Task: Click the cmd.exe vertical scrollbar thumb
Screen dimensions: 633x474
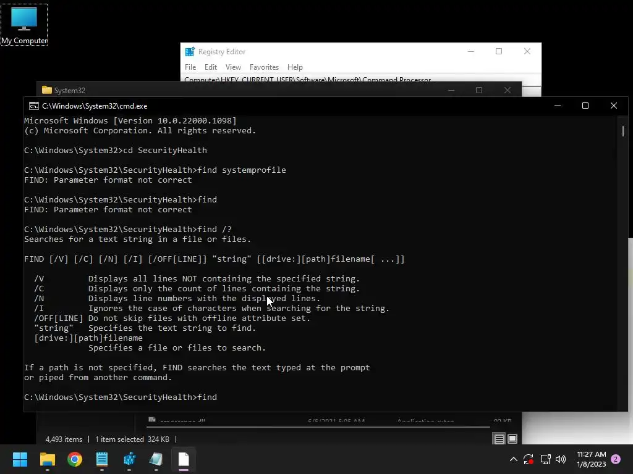Action: (623, 131)
